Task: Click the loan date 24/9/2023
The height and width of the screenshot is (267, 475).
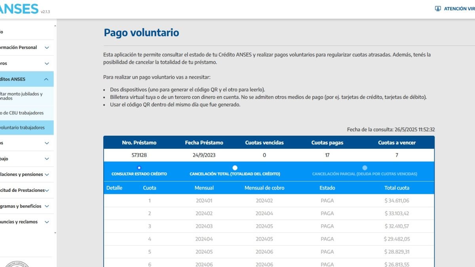Action: coord(204,155)
